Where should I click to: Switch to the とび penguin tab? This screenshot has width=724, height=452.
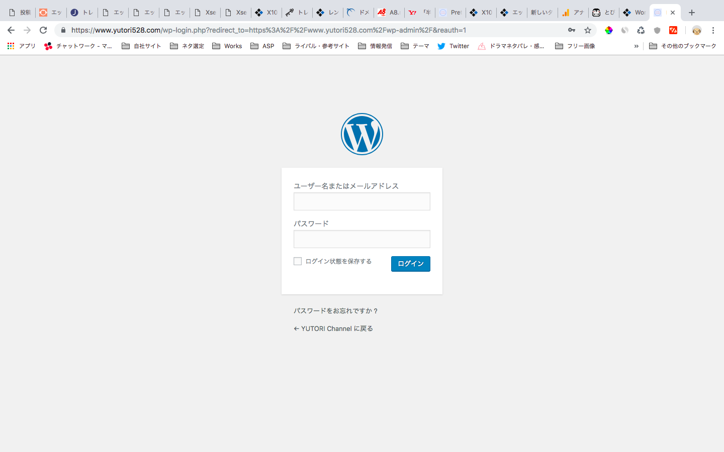tap(603, 13)
